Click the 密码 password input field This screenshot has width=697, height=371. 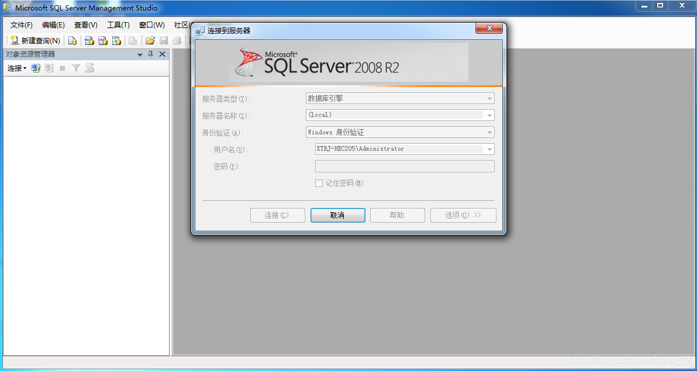[x=405, y=166]
